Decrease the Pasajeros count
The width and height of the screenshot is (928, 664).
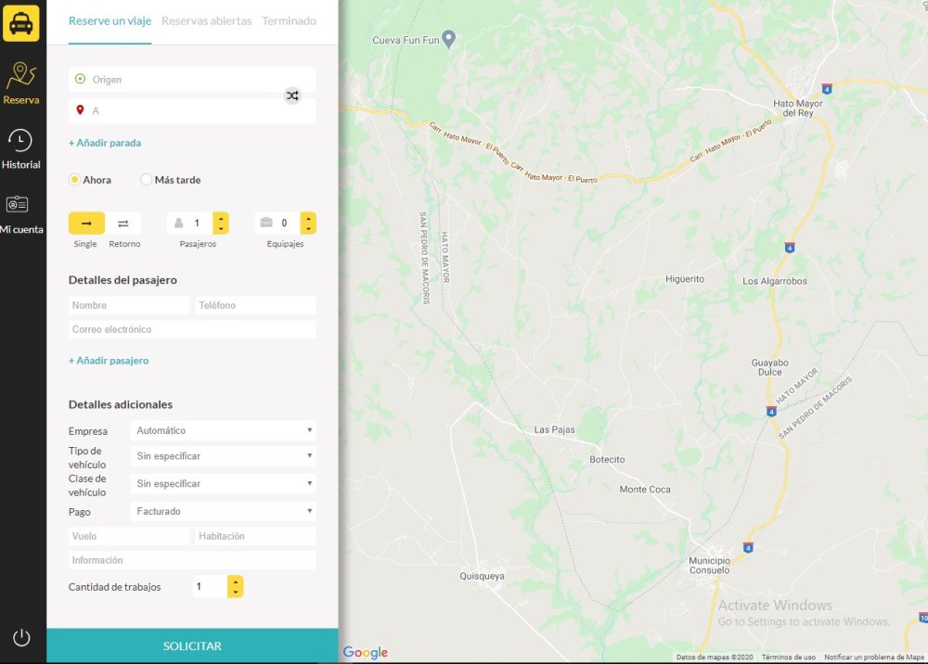click(x=221, y=229)
